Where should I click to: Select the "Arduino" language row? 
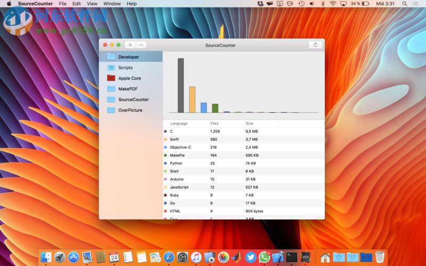click(244, 179)
